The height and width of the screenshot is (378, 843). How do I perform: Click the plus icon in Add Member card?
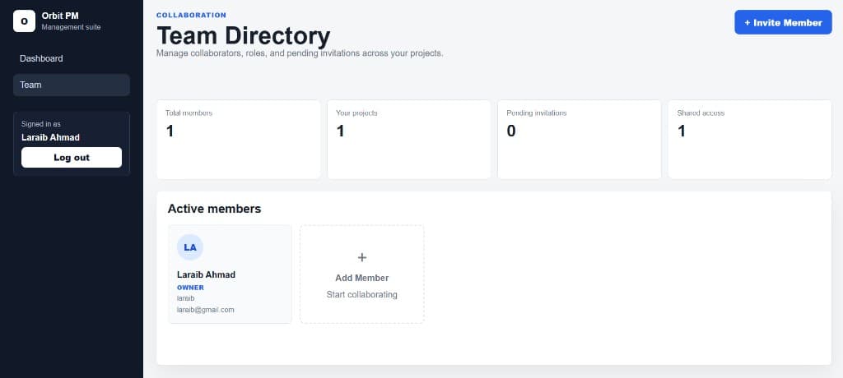pos(362,257)
